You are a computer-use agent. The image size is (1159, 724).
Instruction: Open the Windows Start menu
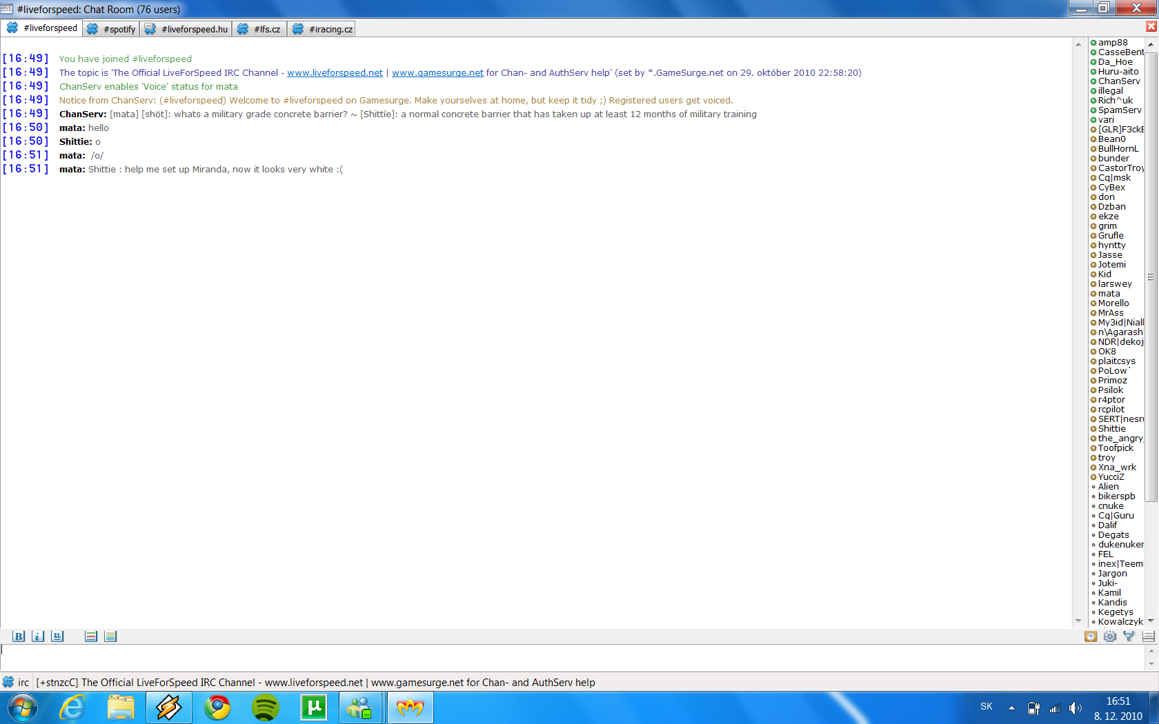tap(22, 707)
